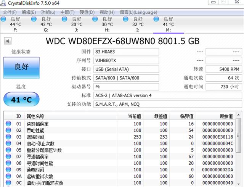
Task: Click the 良好 health status button
Action: coord(21,68)
